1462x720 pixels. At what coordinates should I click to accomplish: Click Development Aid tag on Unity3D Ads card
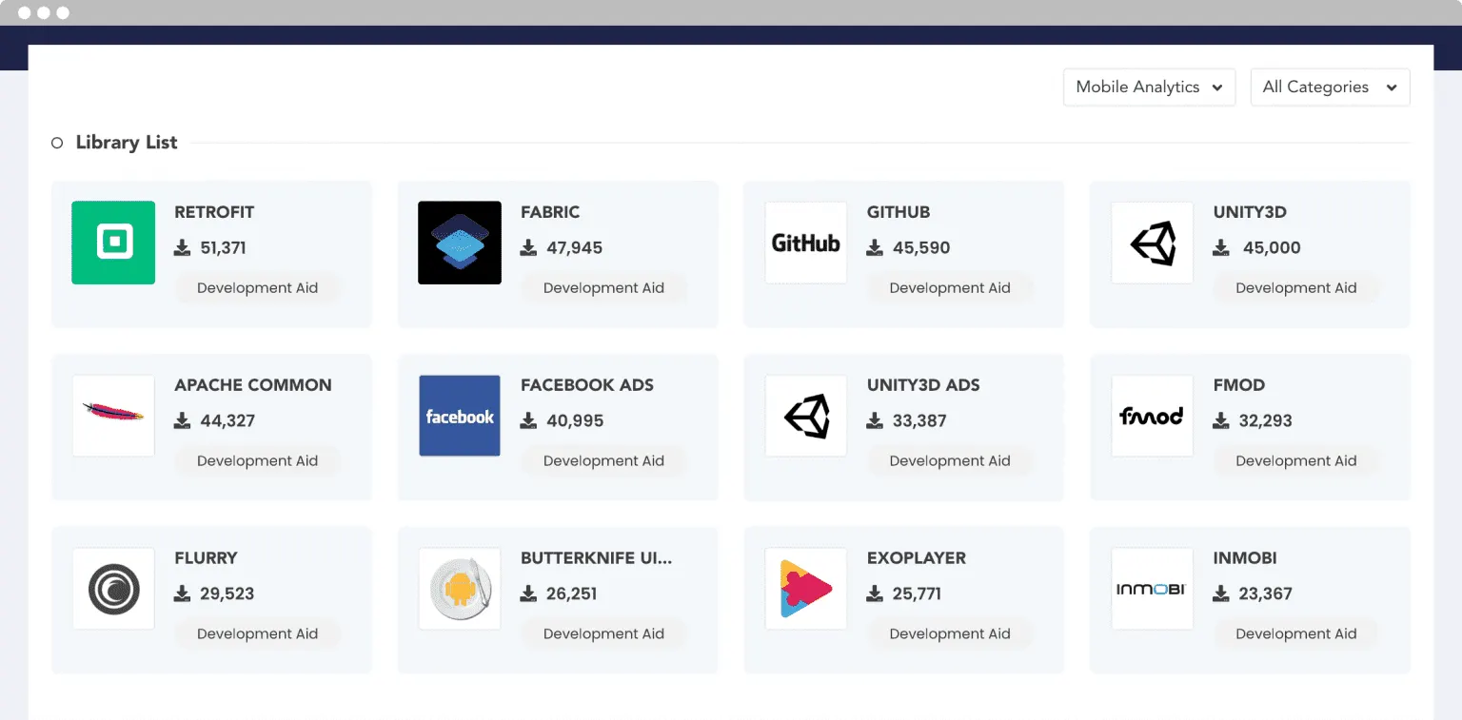click(x=950, y=461)
